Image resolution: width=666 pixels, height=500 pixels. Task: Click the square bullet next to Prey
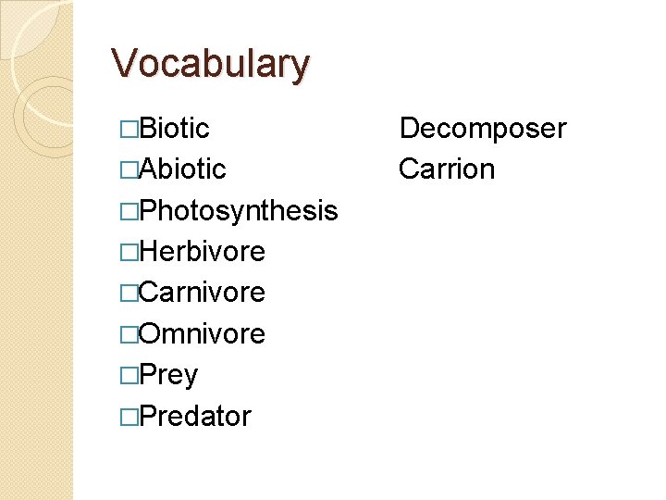pyautogui.click(x=129, y=375)
